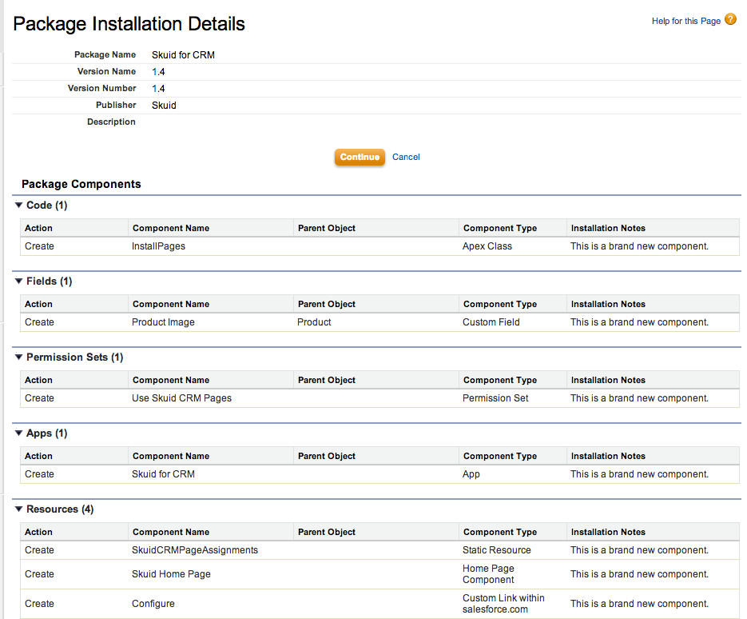Click the Parent Object header in Apps table
This screenshot has width=747, height=619.
tap(327, 456)
